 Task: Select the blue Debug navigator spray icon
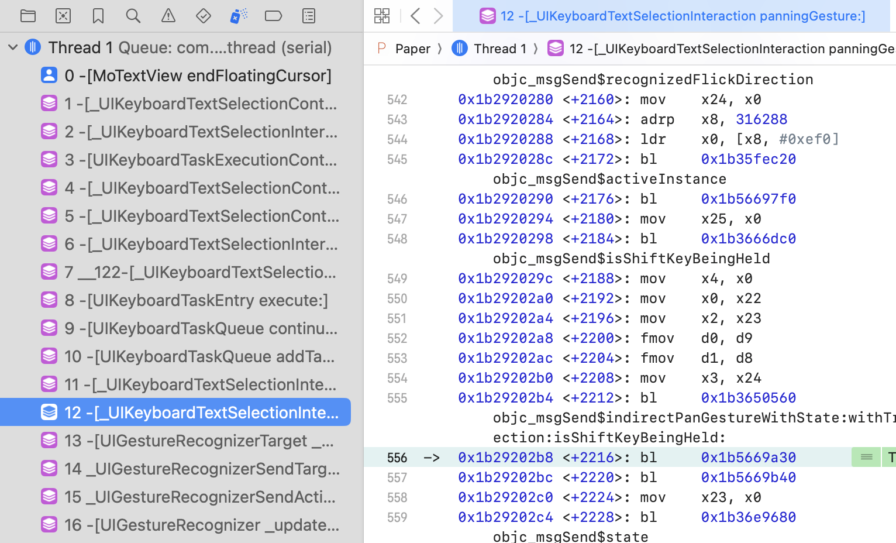tap(238, 16)
